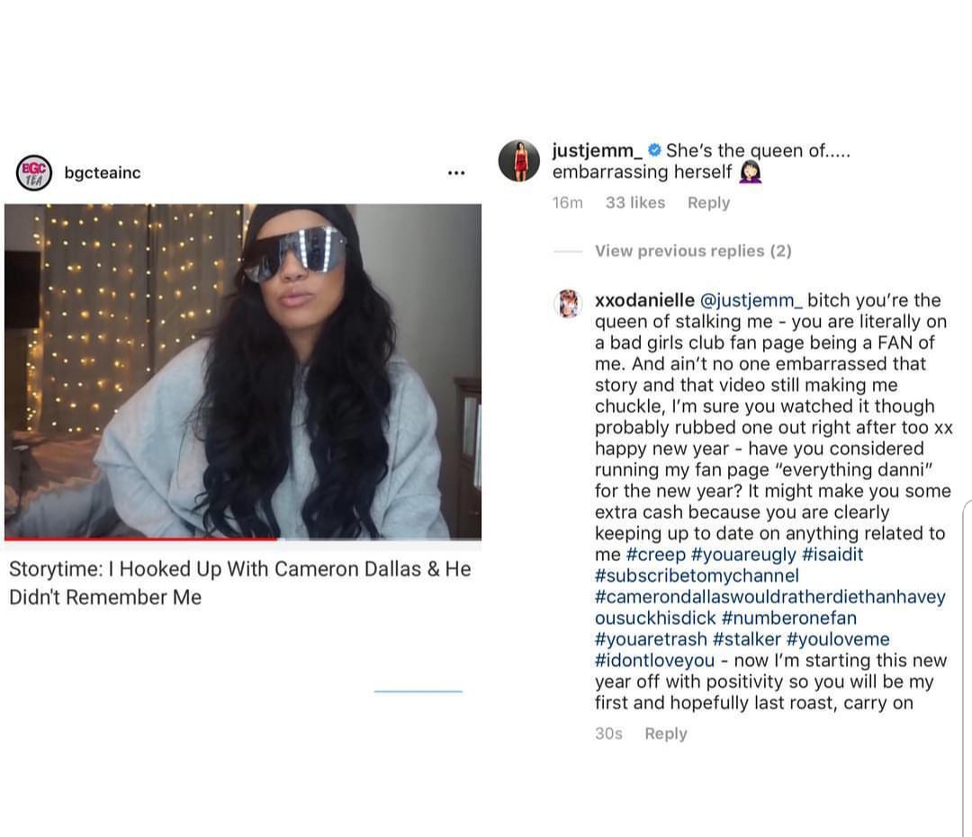Open the xxodanielle commenter avatar
This screenshot has height=837, width=972.
click(569, 303)
